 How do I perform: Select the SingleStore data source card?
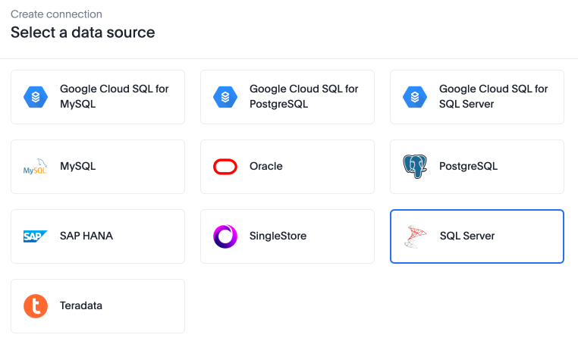287,236
